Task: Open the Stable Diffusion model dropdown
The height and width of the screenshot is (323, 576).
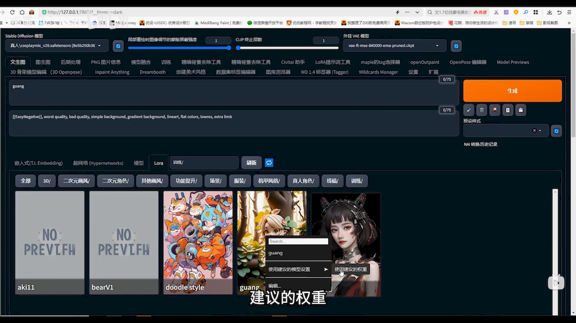Action: (56, 46)
